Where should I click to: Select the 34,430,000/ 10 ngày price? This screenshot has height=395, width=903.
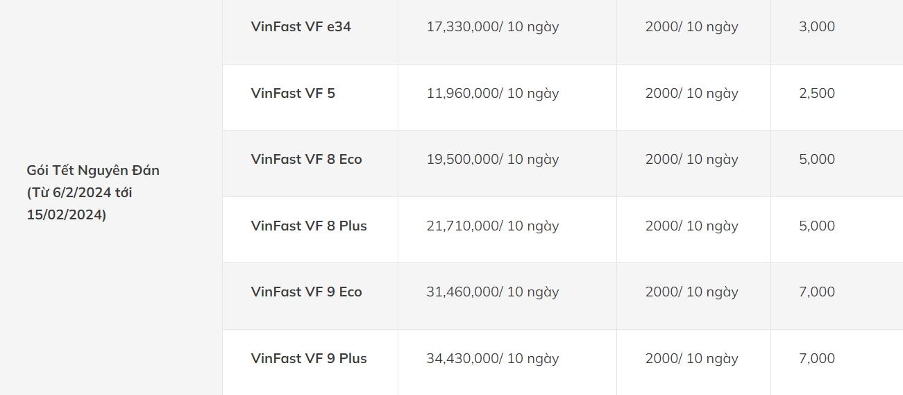point(492,358)
